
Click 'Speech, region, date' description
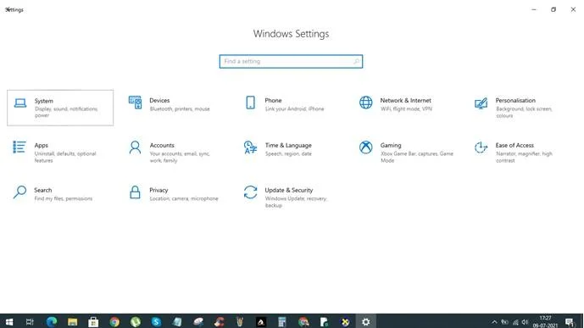(x=288, y=153)
